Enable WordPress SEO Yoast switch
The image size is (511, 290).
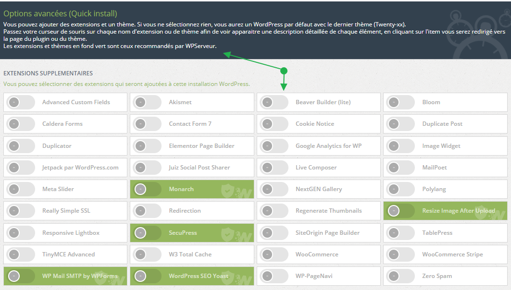click(x=147, y=276)
